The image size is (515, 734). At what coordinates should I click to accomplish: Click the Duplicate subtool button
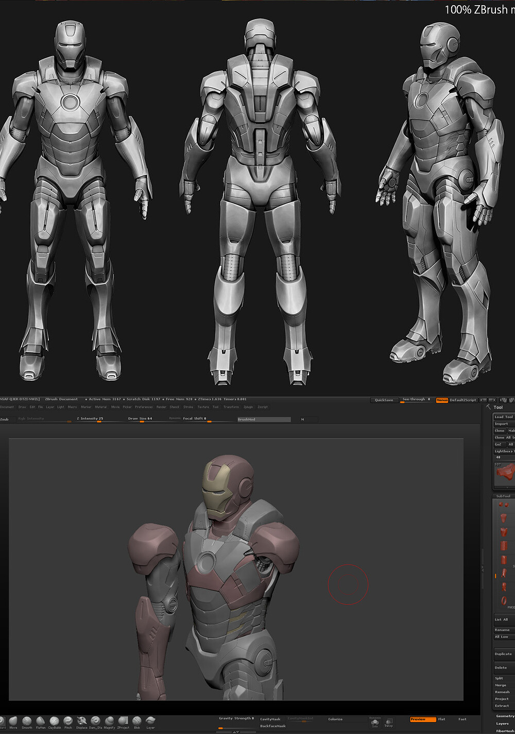504,654
